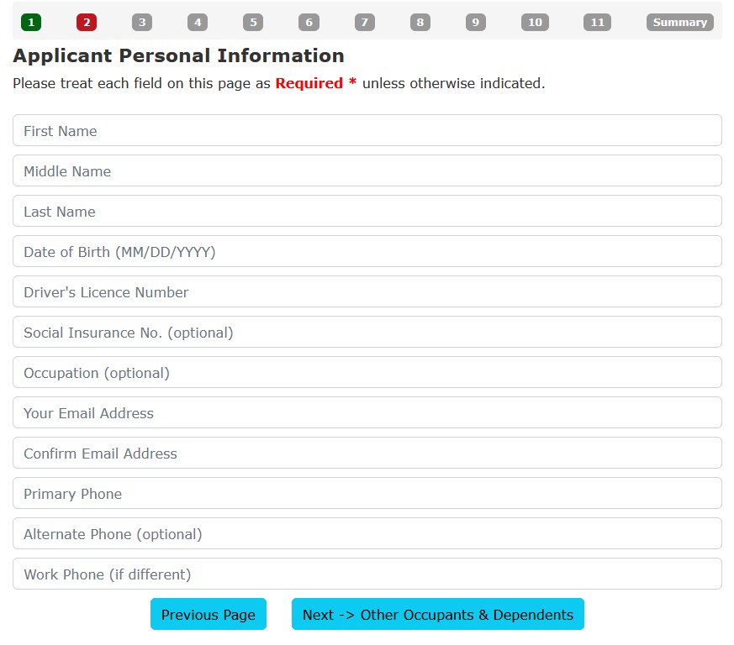
Task: Continue to Other Occupants & Dependents
Action: 437,615
